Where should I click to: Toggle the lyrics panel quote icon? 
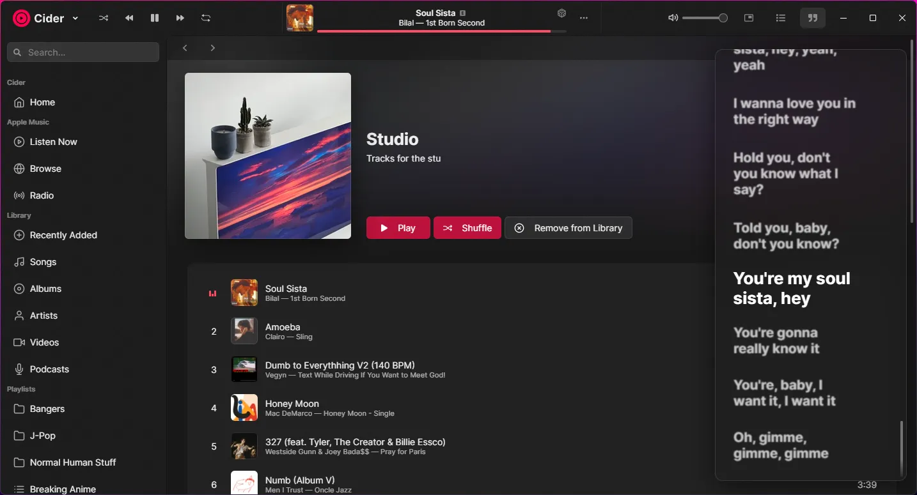coord(813,18)
